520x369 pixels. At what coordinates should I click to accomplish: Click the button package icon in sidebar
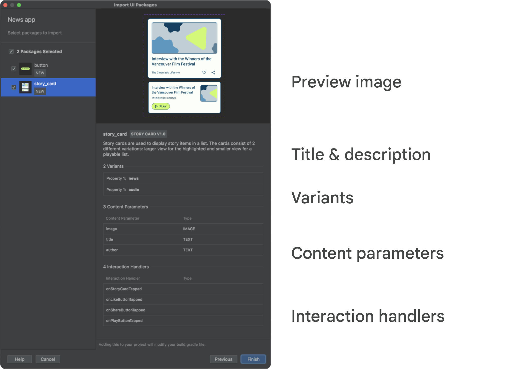26,68
